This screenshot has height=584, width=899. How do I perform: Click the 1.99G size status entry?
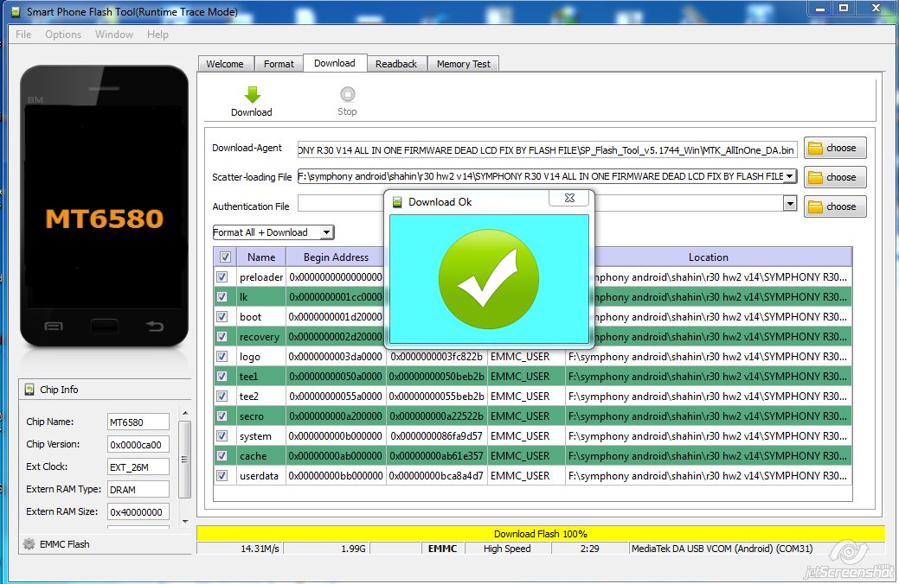click(327, 549)
